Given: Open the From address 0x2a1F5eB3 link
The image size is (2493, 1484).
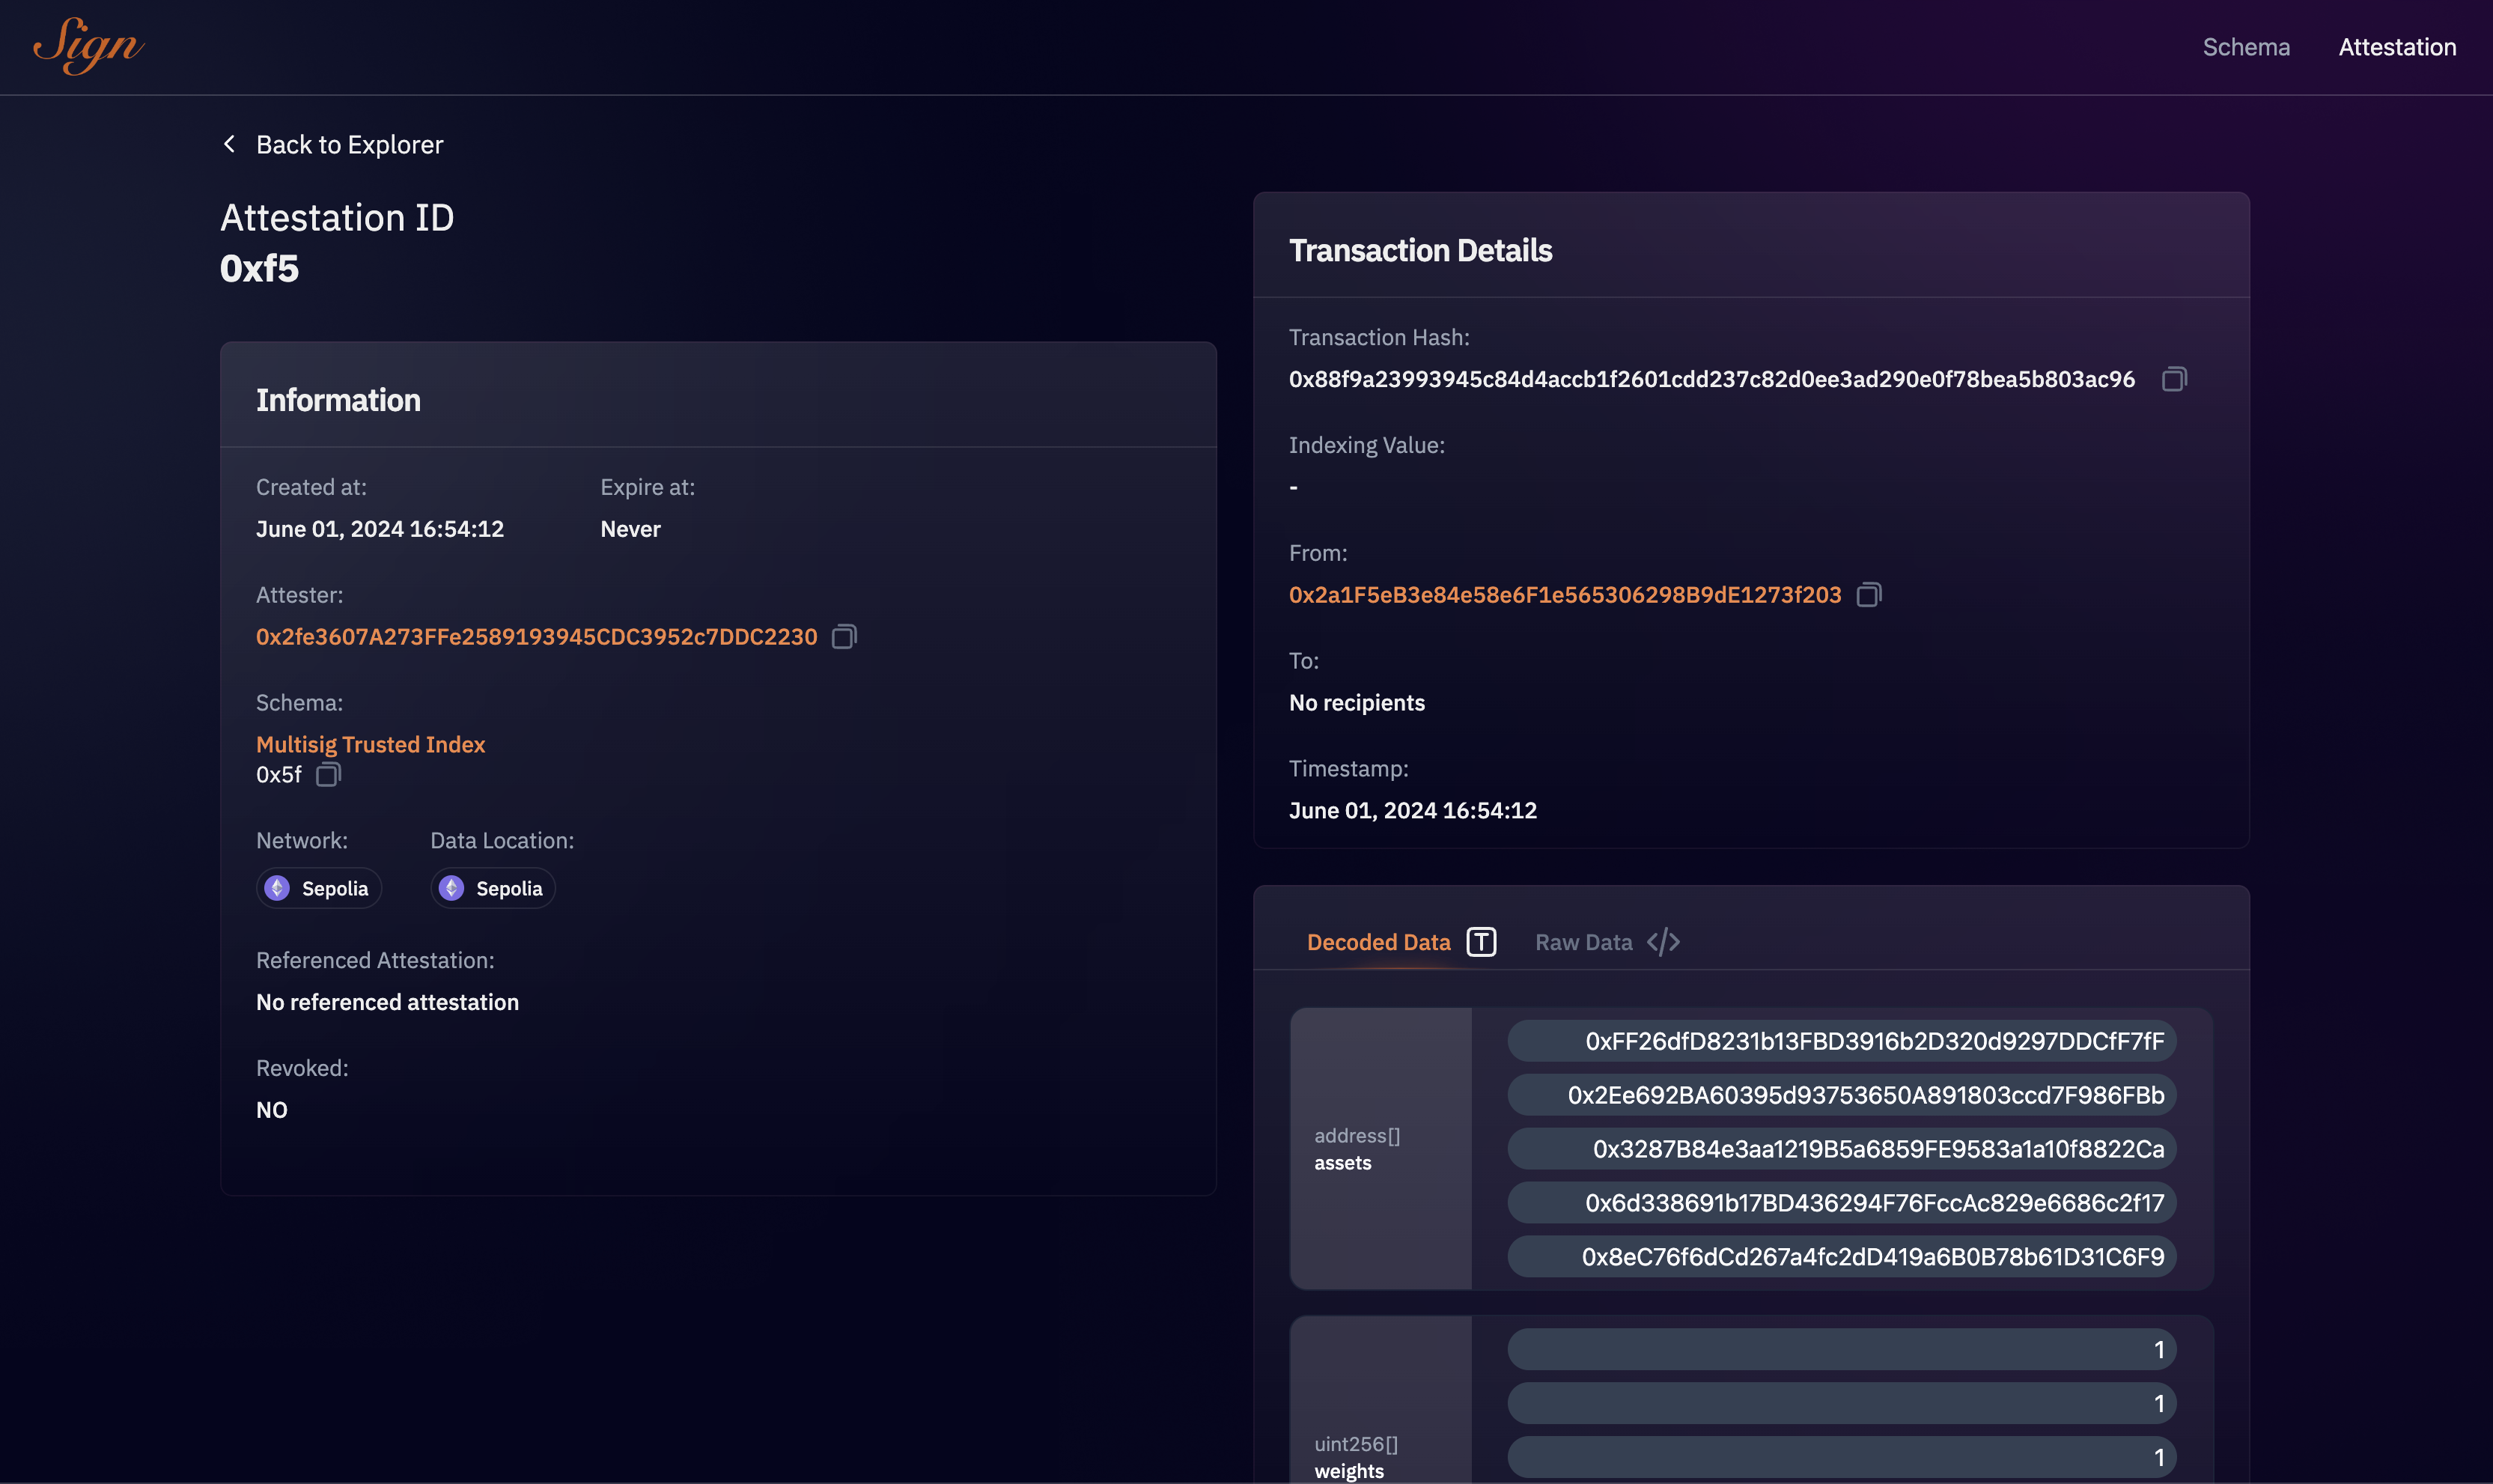Looking at the screenshot, I should (1565, 595).
